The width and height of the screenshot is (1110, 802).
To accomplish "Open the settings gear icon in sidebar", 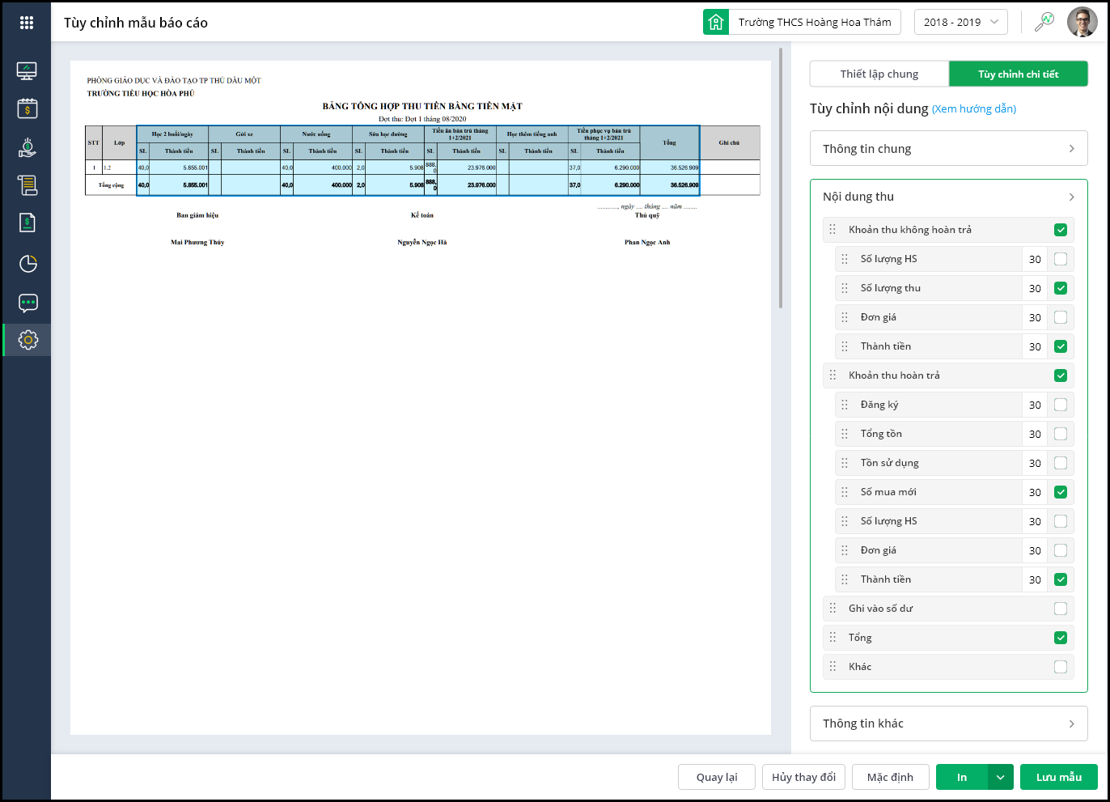I will (27, 340).
